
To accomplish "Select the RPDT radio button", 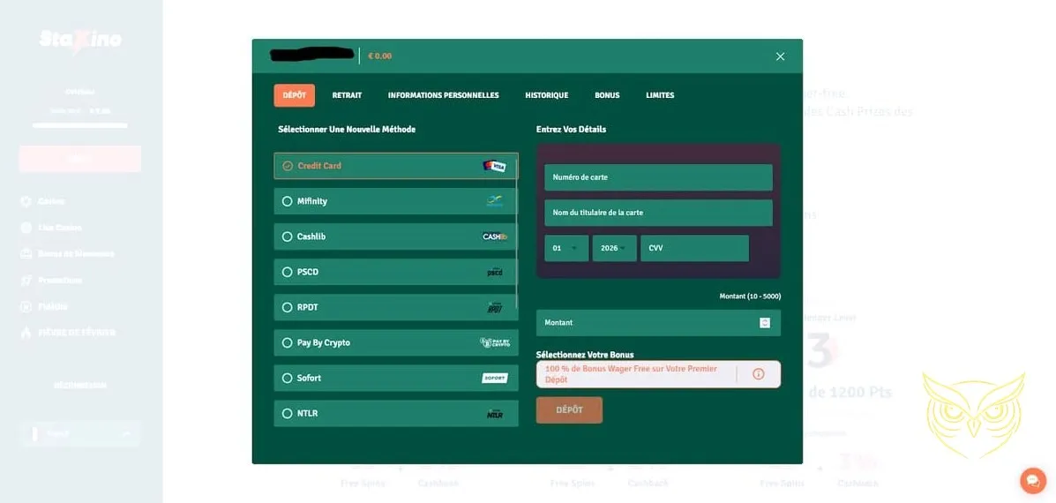I will point(288,307).
